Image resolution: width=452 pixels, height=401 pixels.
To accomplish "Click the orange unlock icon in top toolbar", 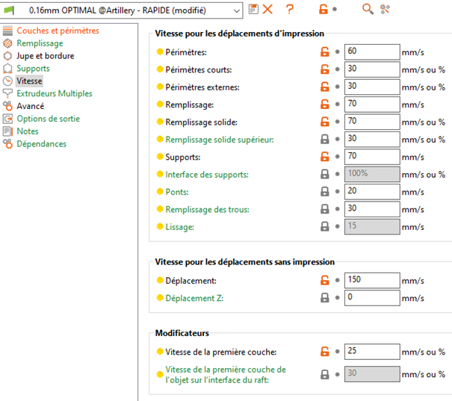I will pos(323,9).
